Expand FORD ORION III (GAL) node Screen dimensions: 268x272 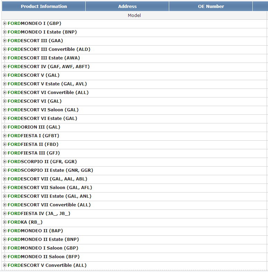pyautogui.click(x=5, y=127)
